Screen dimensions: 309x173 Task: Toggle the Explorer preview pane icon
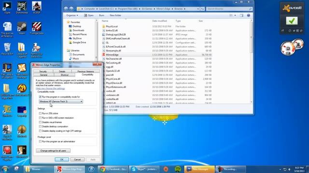[241, 15]
